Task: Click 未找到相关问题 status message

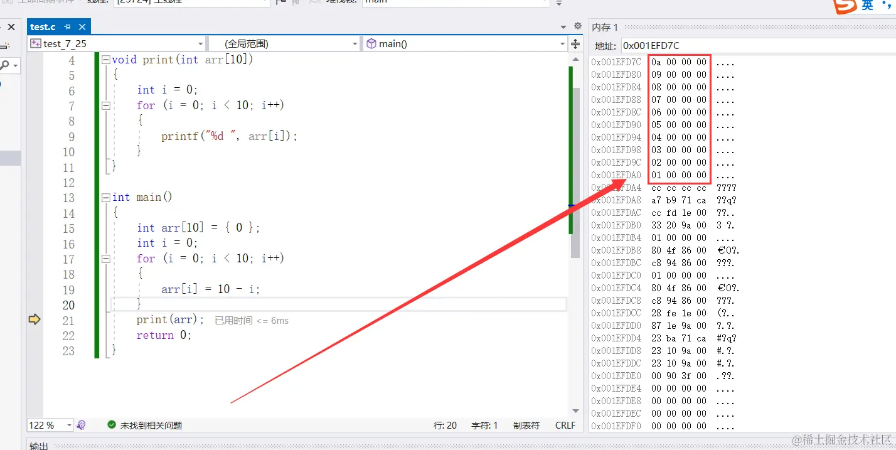Action: (x=151, y=425)
